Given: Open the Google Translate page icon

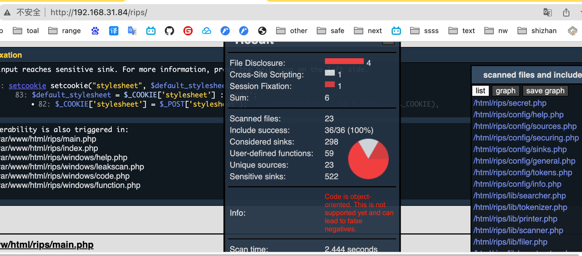Looking at the screenshot, I should pyautogui.click(x=548, y=12).
